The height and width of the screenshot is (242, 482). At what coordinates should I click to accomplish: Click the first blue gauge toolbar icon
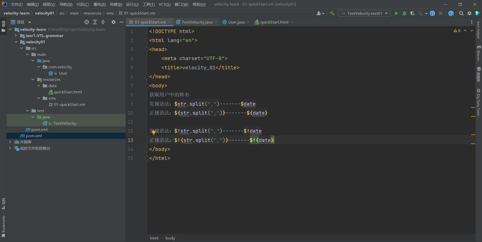click(x=432, y=13)
